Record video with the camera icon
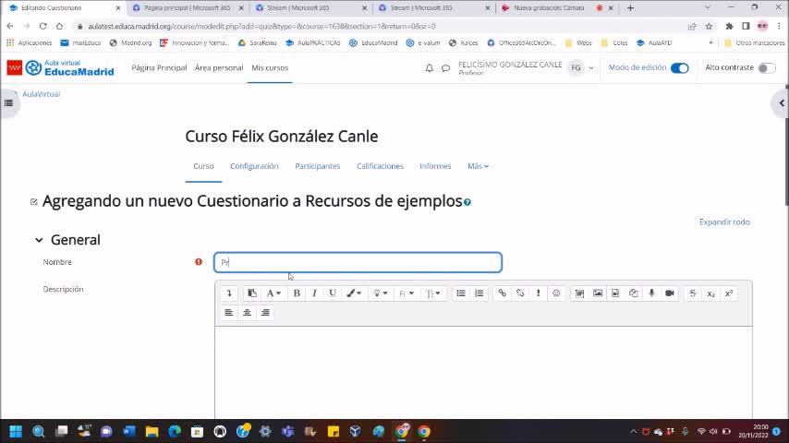The image size is (789, 443). [670, 293]
